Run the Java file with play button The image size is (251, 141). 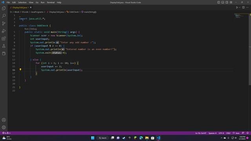coord(237,7)
